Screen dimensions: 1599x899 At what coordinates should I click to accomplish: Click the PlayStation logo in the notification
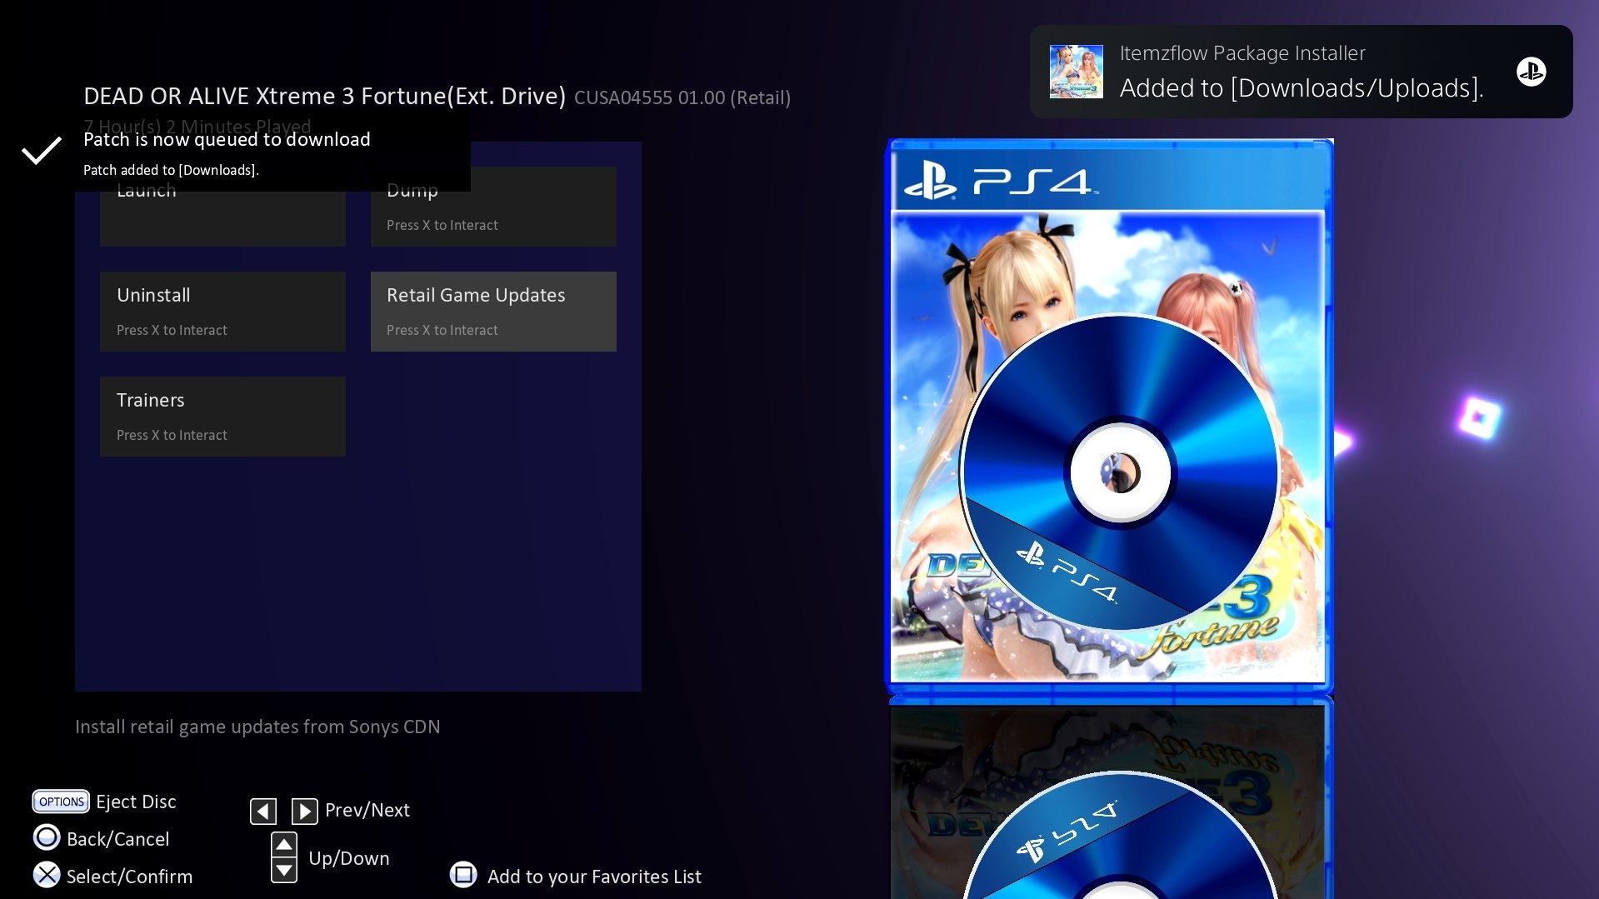tap(1531, 72)
